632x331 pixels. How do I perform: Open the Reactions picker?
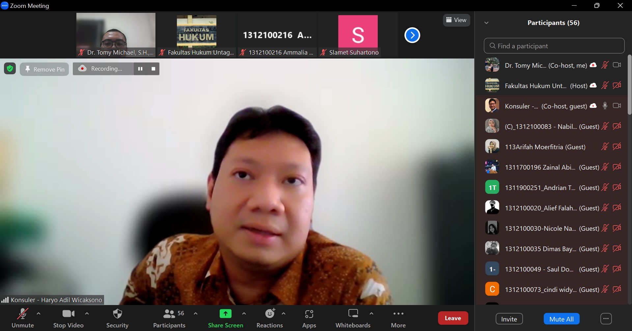[x=269, y=318]
